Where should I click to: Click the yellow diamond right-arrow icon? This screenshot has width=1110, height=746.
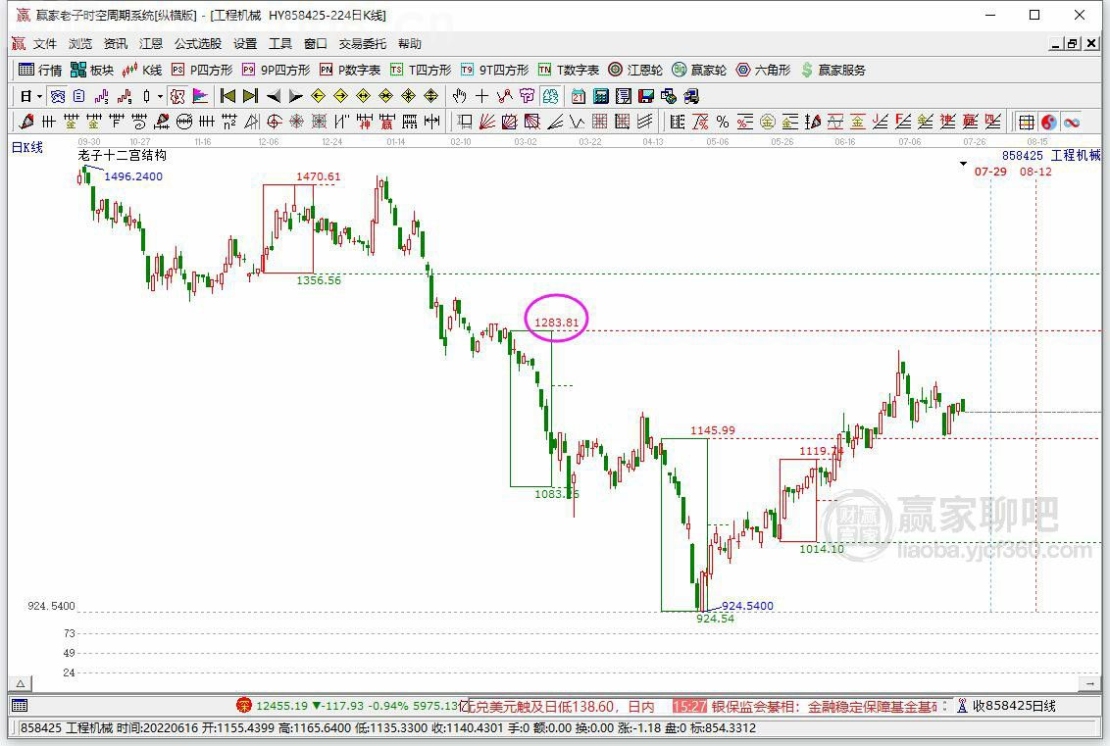click(x=341, y=96)
